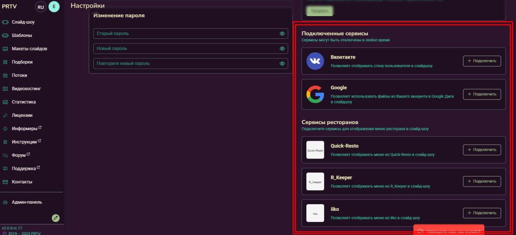Click the Quick-Resto logo thumbnail
Image resolution: width=516 pixels, height=235 pixels.
(x=315, y=150)
